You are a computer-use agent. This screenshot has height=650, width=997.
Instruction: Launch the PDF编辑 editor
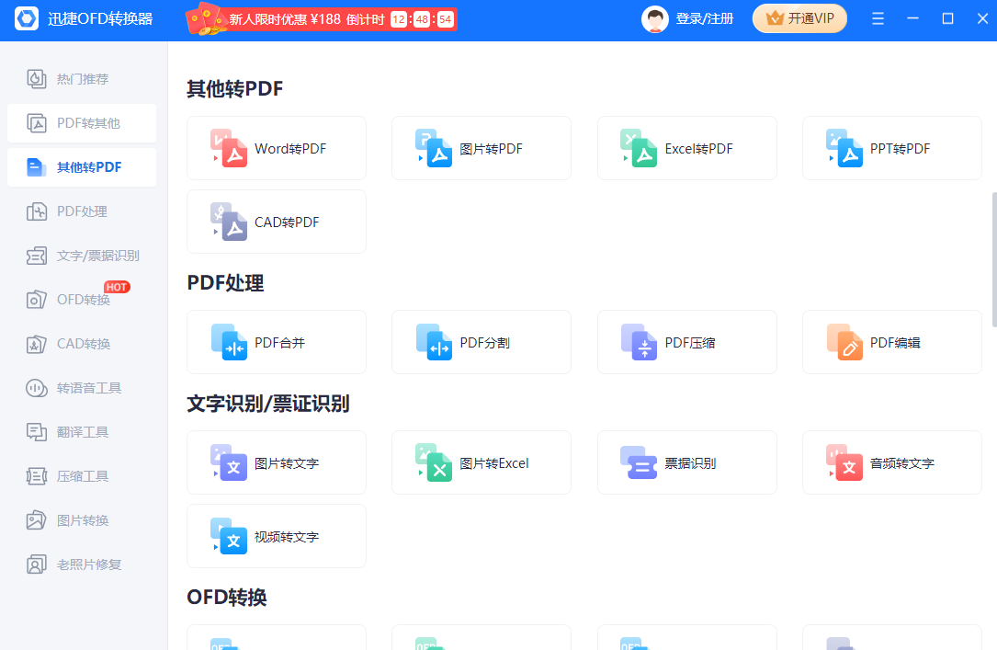[x=891, y=342]
